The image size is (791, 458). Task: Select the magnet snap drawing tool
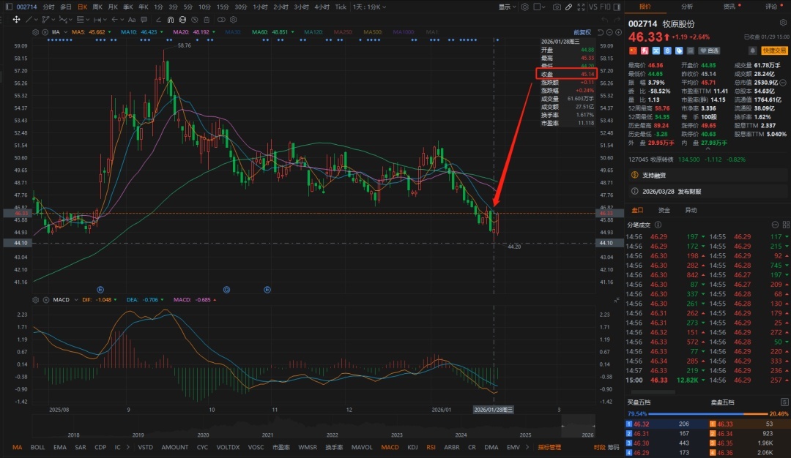click(171, 20)
